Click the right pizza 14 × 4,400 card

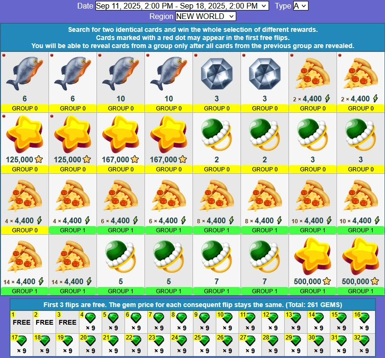(73, 265)
